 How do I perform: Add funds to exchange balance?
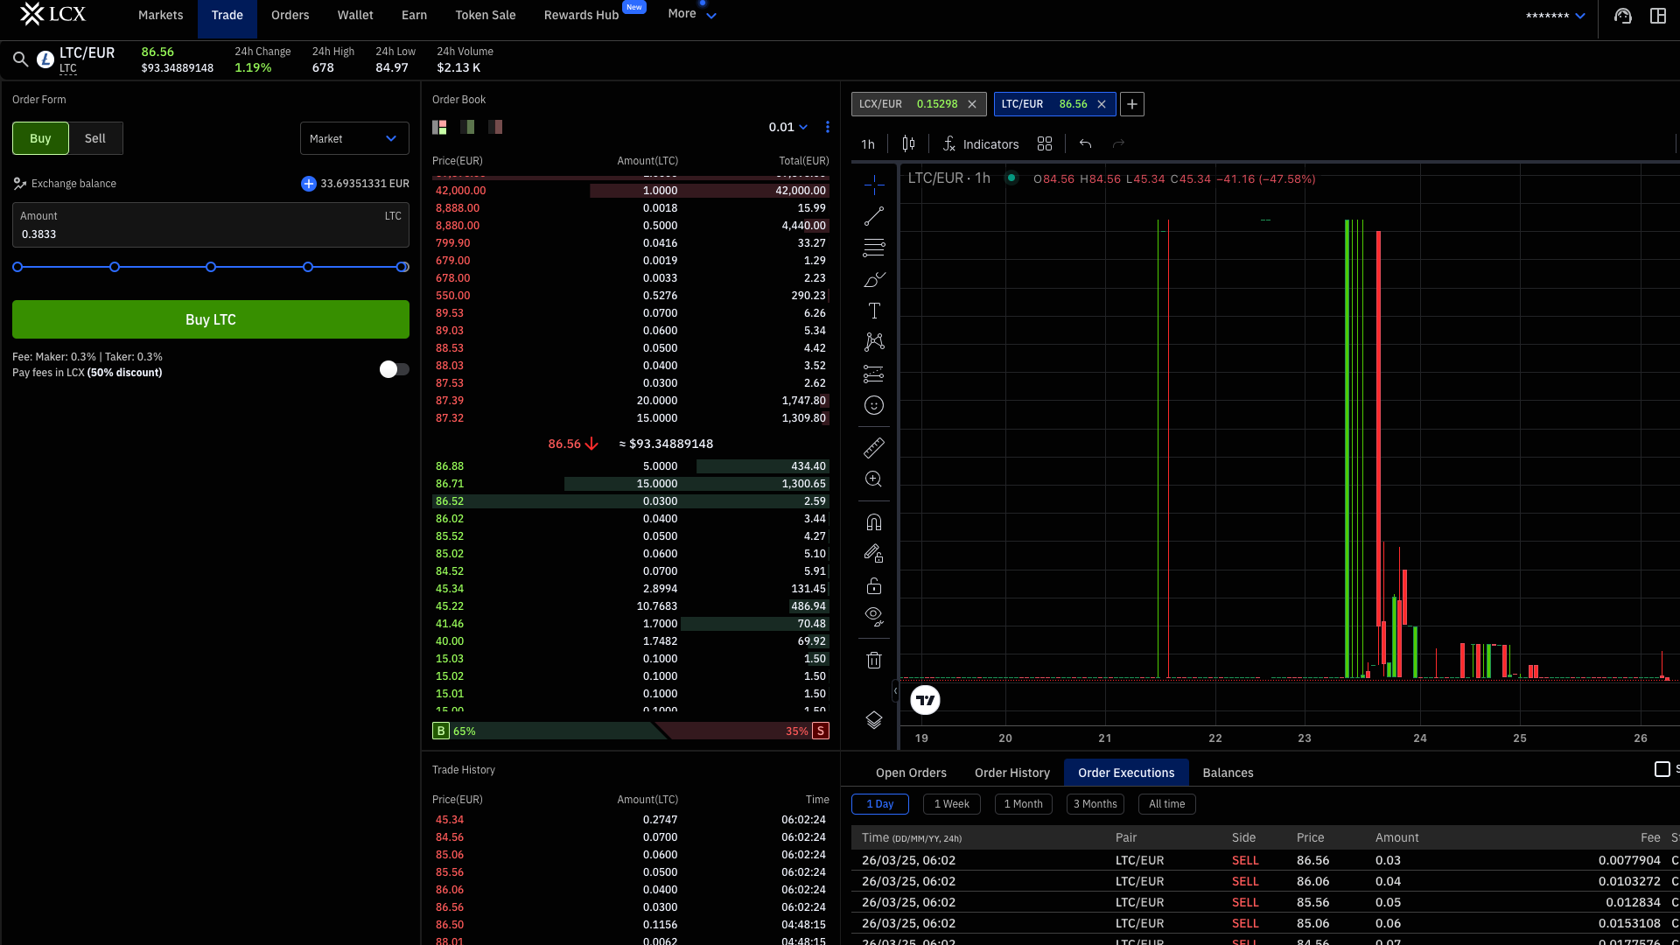[x=308, y=184]
